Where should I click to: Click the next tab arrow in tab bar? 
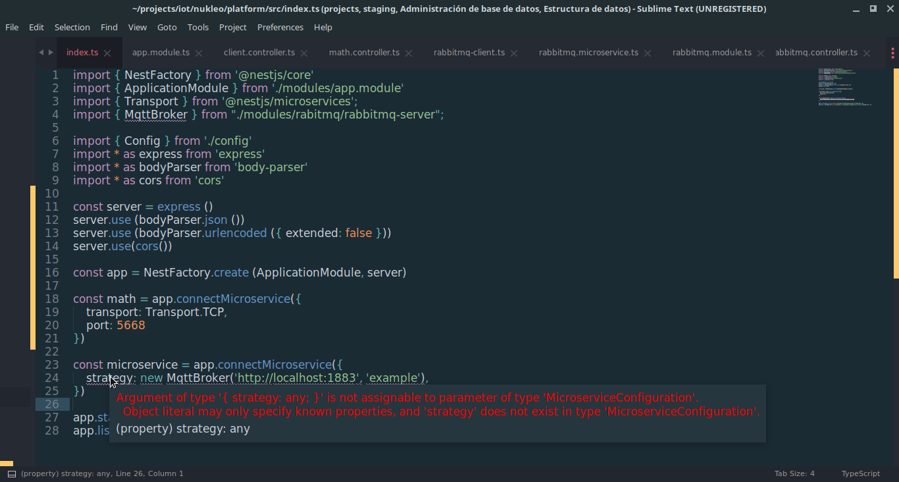(x=51, y=52)
